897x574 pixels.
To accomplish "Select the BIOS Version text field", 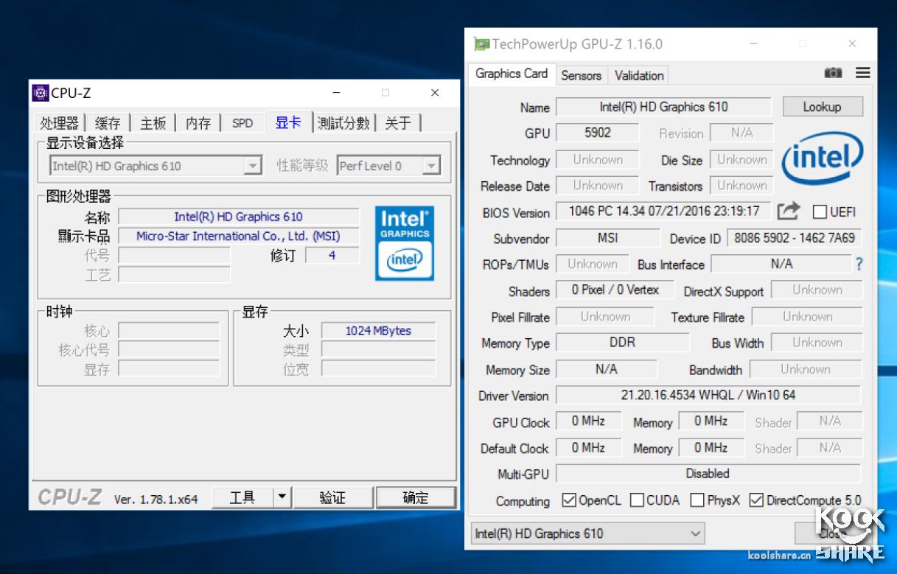I will tap(663, 211).
